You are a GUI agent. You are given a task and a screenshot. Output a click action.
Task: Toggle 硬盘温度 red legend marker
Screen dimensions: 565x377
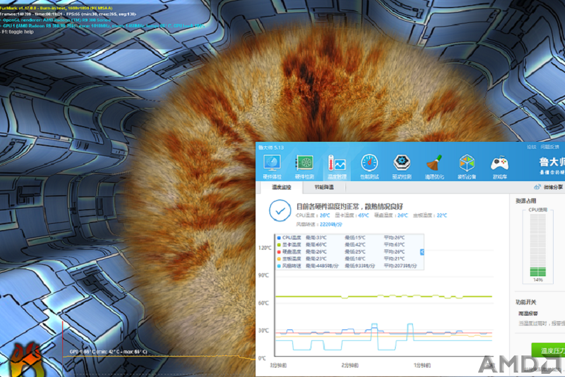pos(279,252)
